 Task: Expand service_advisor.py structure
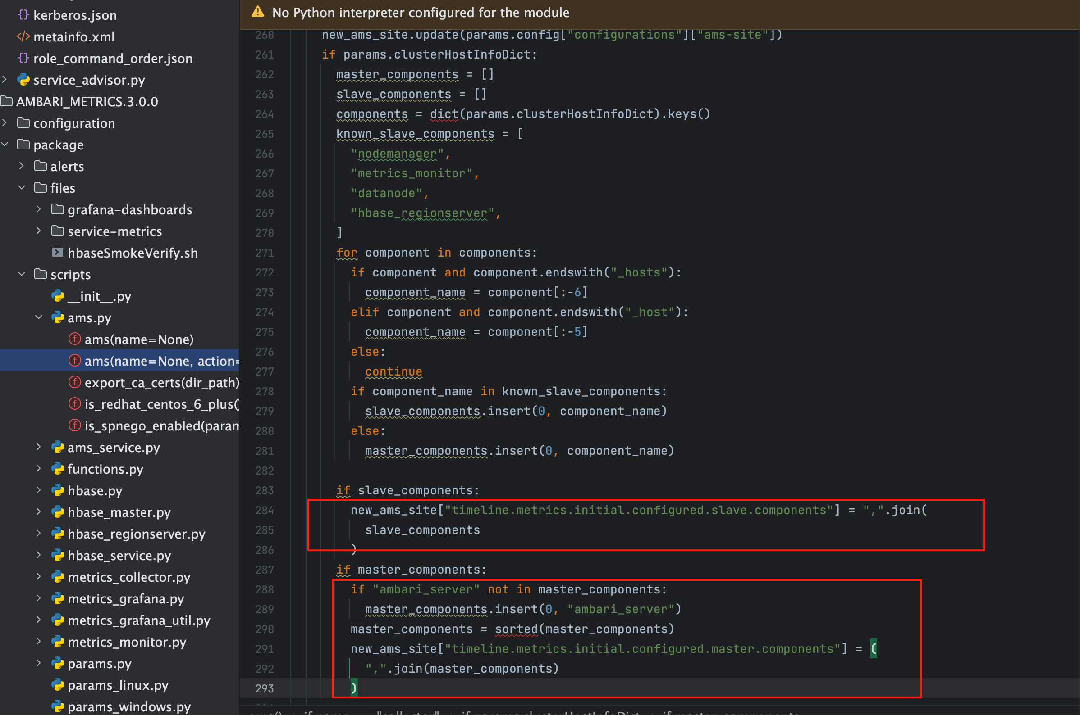click(5, 80)
